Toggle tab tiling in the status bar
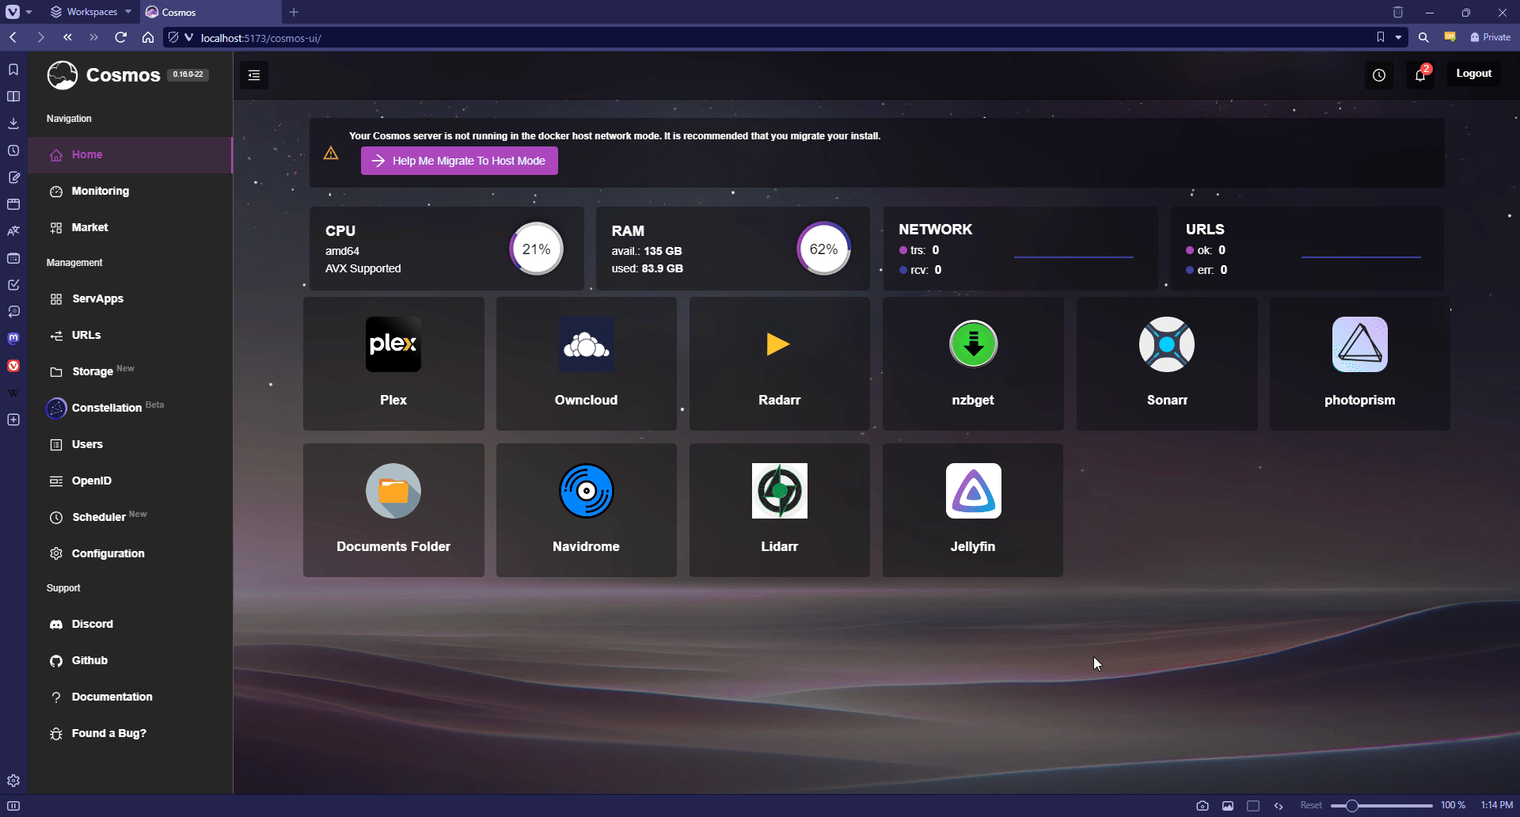The width and height of the screenshot is (1520, 817). pos(1253,806)
